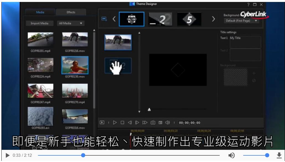Edit the My Title text field

coord(245,42)
